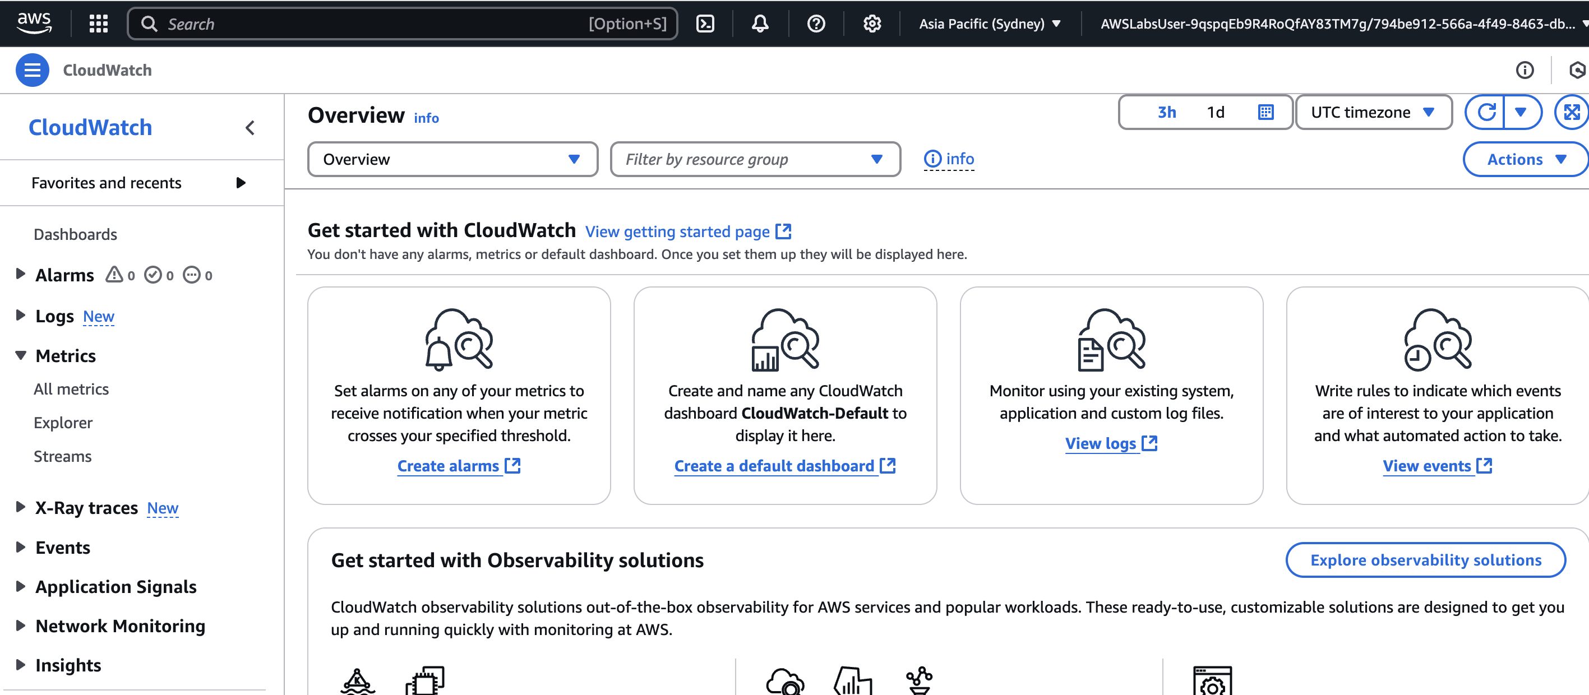The width and height of the screenshot is (1589, 695).
Task: Click the View events link
Action: point(1437,466)
